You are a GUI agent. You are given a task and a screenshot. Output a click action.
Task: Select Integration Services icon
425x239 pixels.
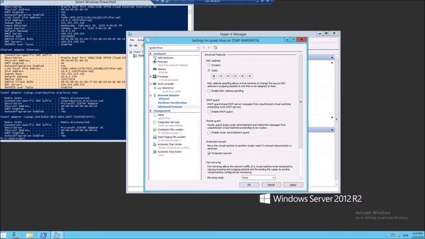pyautogui.click(x=155, y=122)
